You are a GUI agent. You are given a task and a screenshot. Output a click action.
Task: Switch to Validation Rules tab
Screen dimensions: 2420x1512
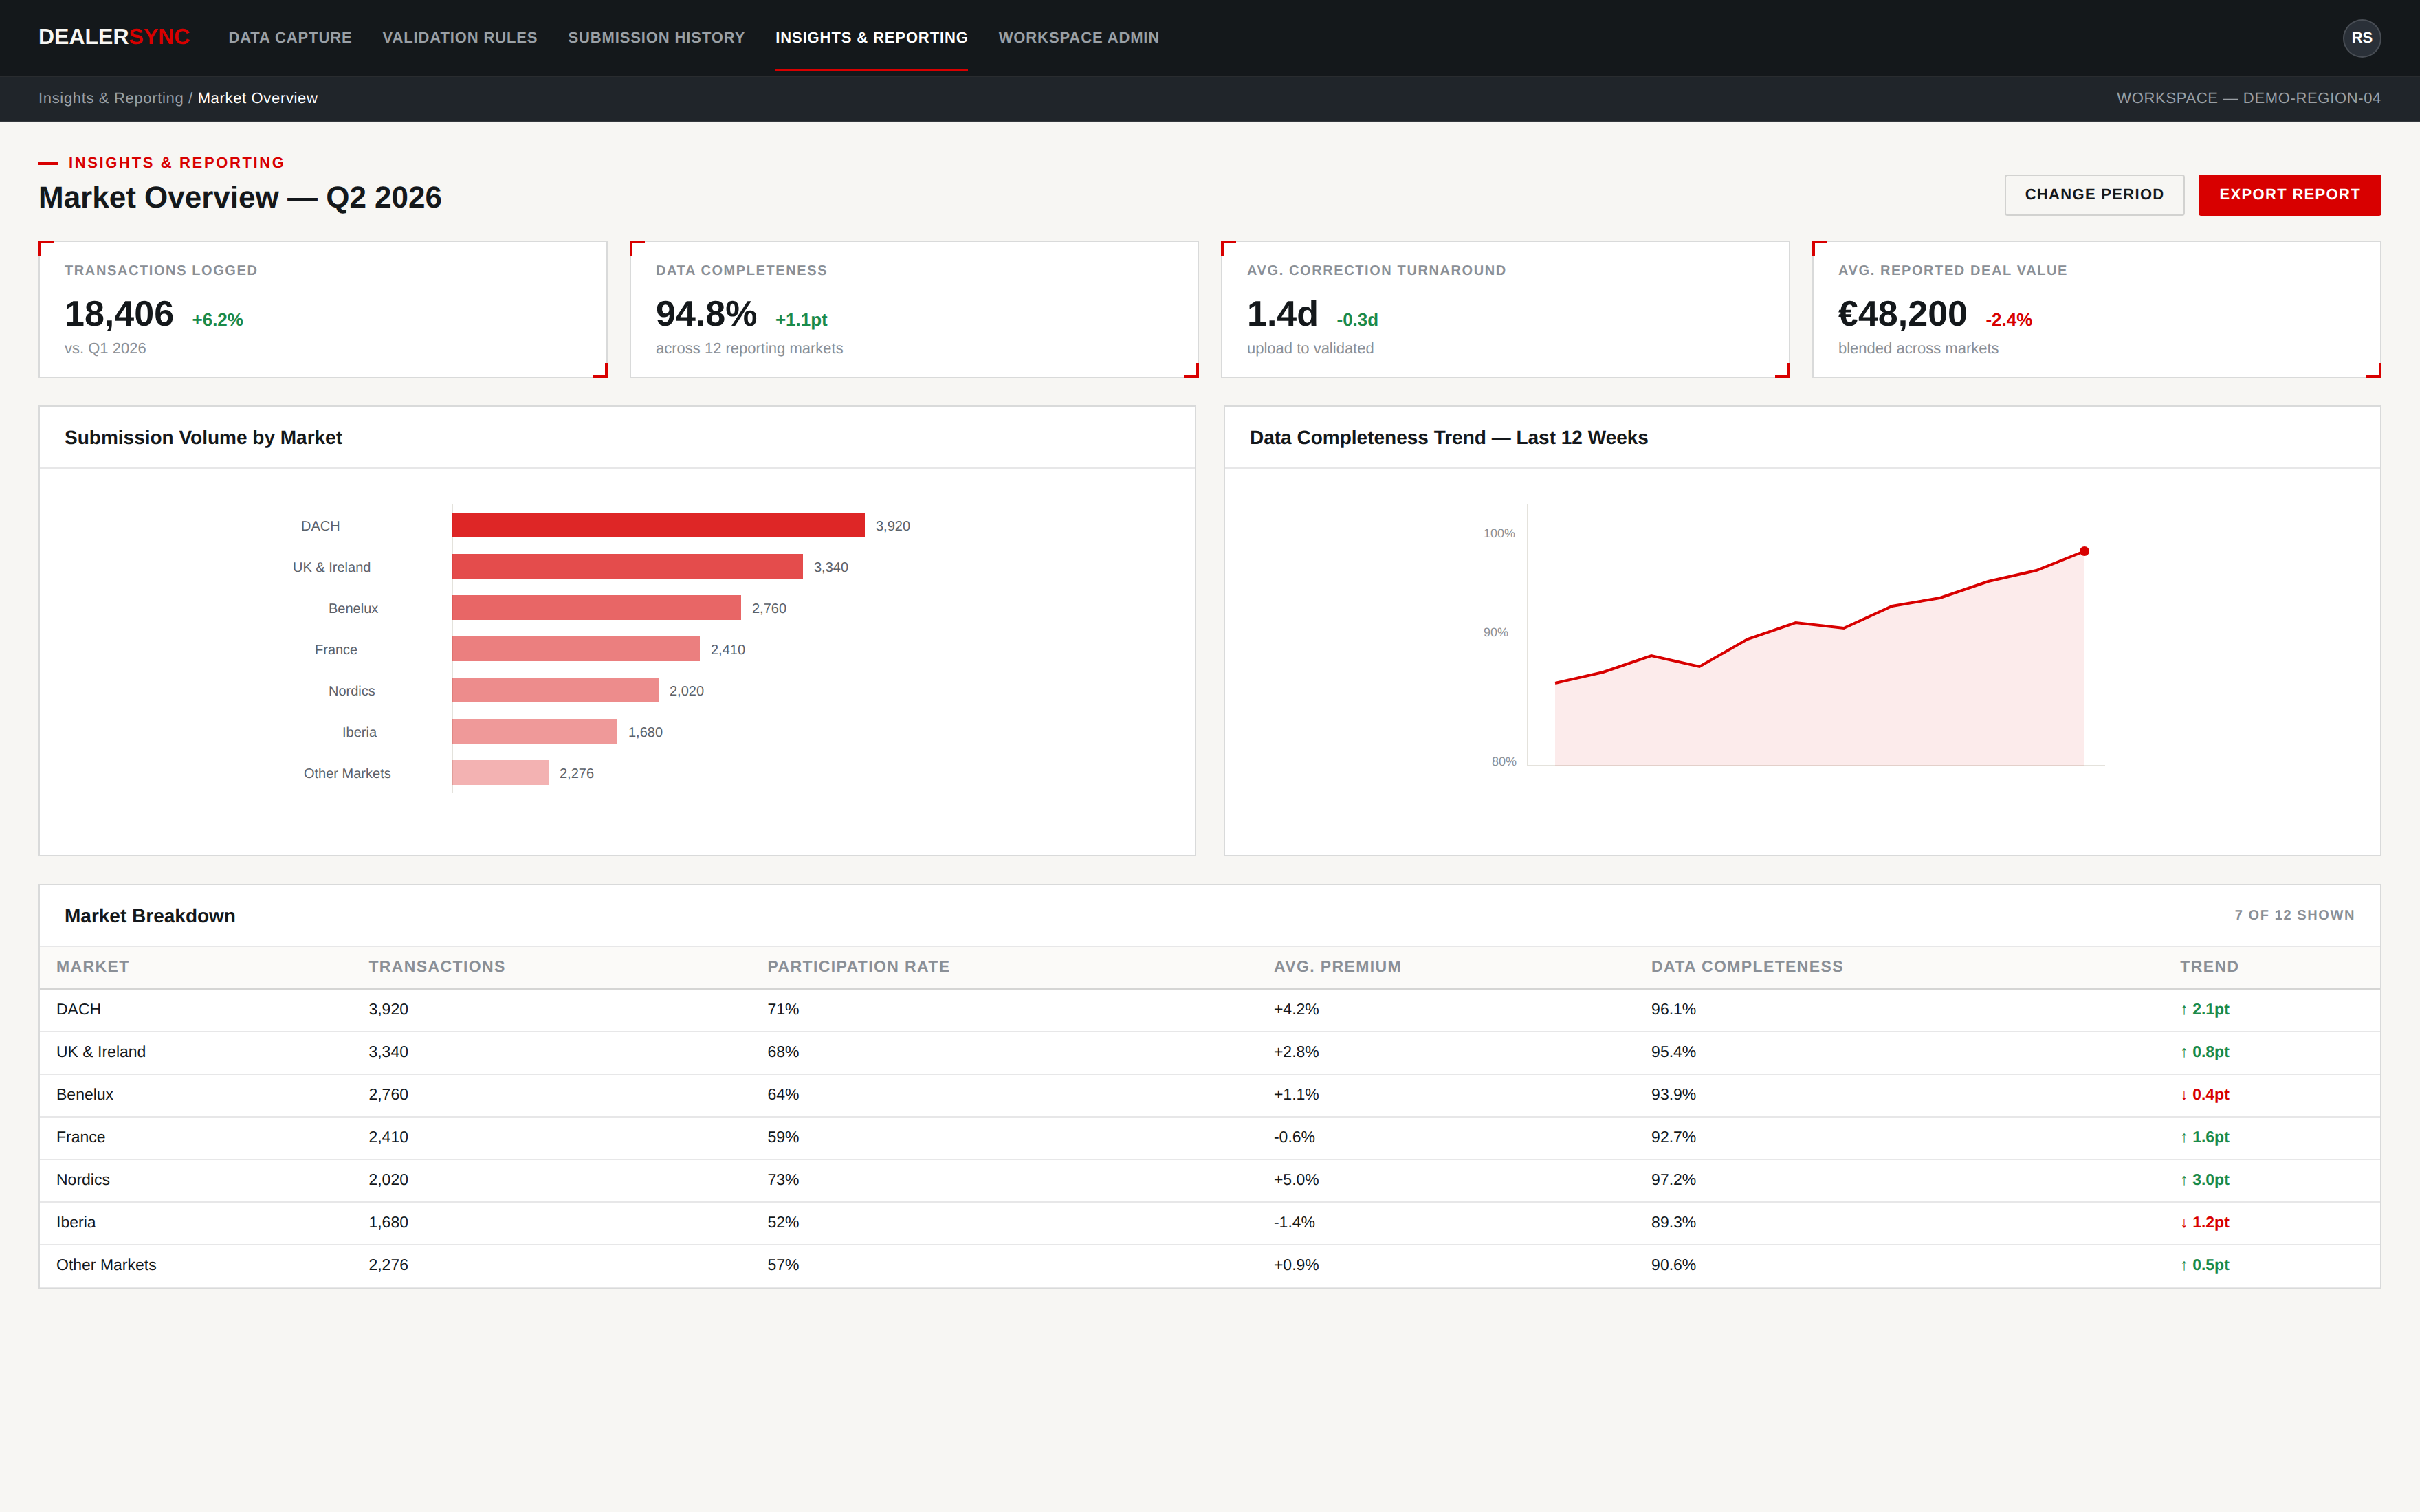coord(460,37)
